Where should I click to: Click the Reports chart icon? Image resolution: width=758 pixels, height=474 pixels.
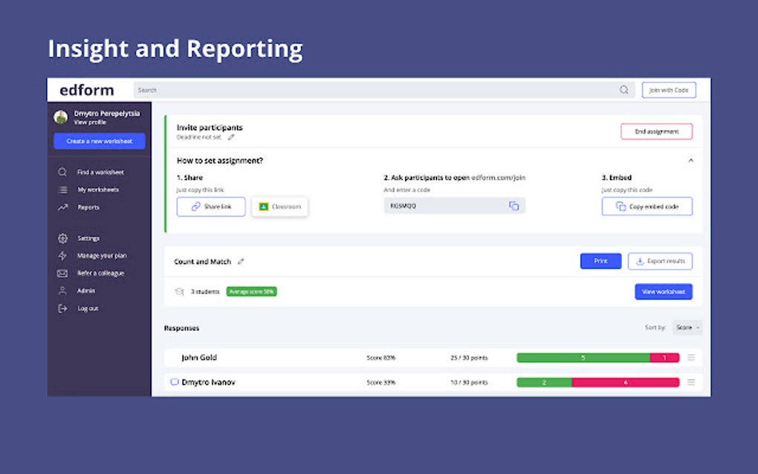point(62,207)
